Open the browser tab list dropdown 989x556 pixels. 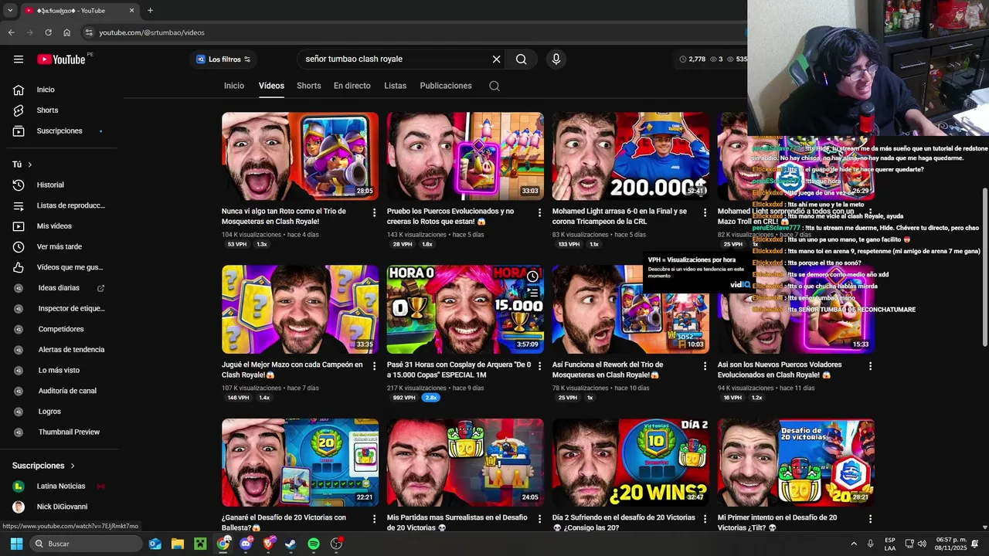tap(10, 11)
